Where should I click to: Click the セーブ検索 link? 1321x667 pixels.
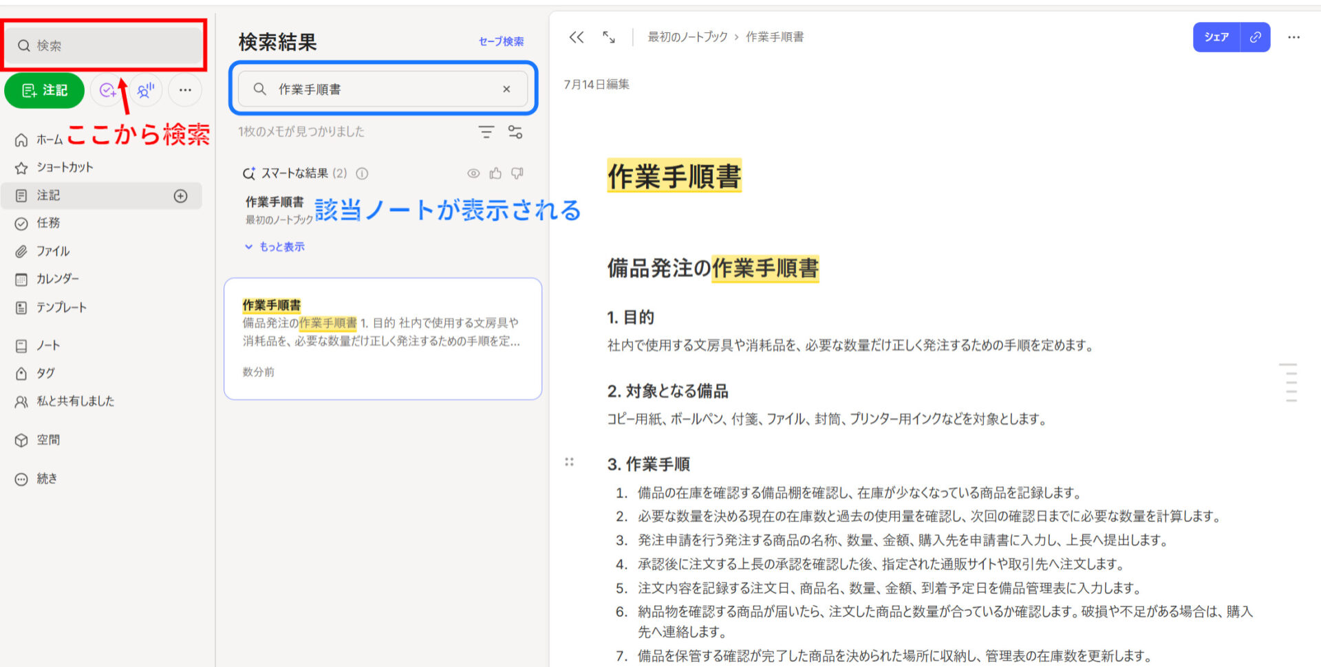501,41
